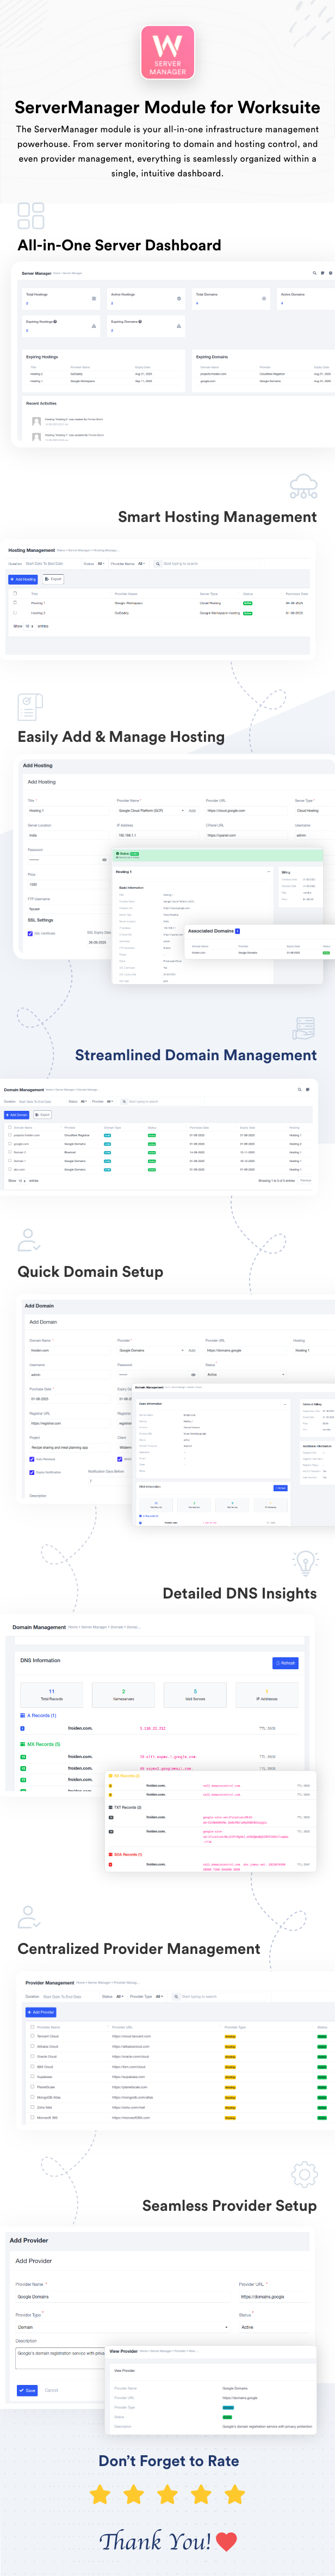
Task: Click the red heart icon beside Thank You
Action: coord(227,2541)
